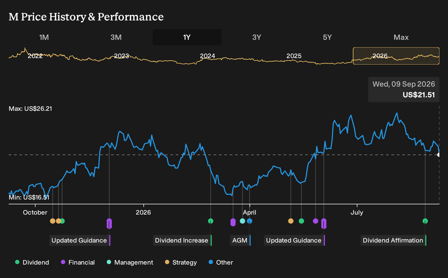448x278 pixels.
Task: Click the 2026 axis label below chart
Action: pos(143,212)
